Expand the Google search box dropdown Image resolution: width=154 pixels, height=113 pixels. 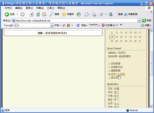click(52, 25)
